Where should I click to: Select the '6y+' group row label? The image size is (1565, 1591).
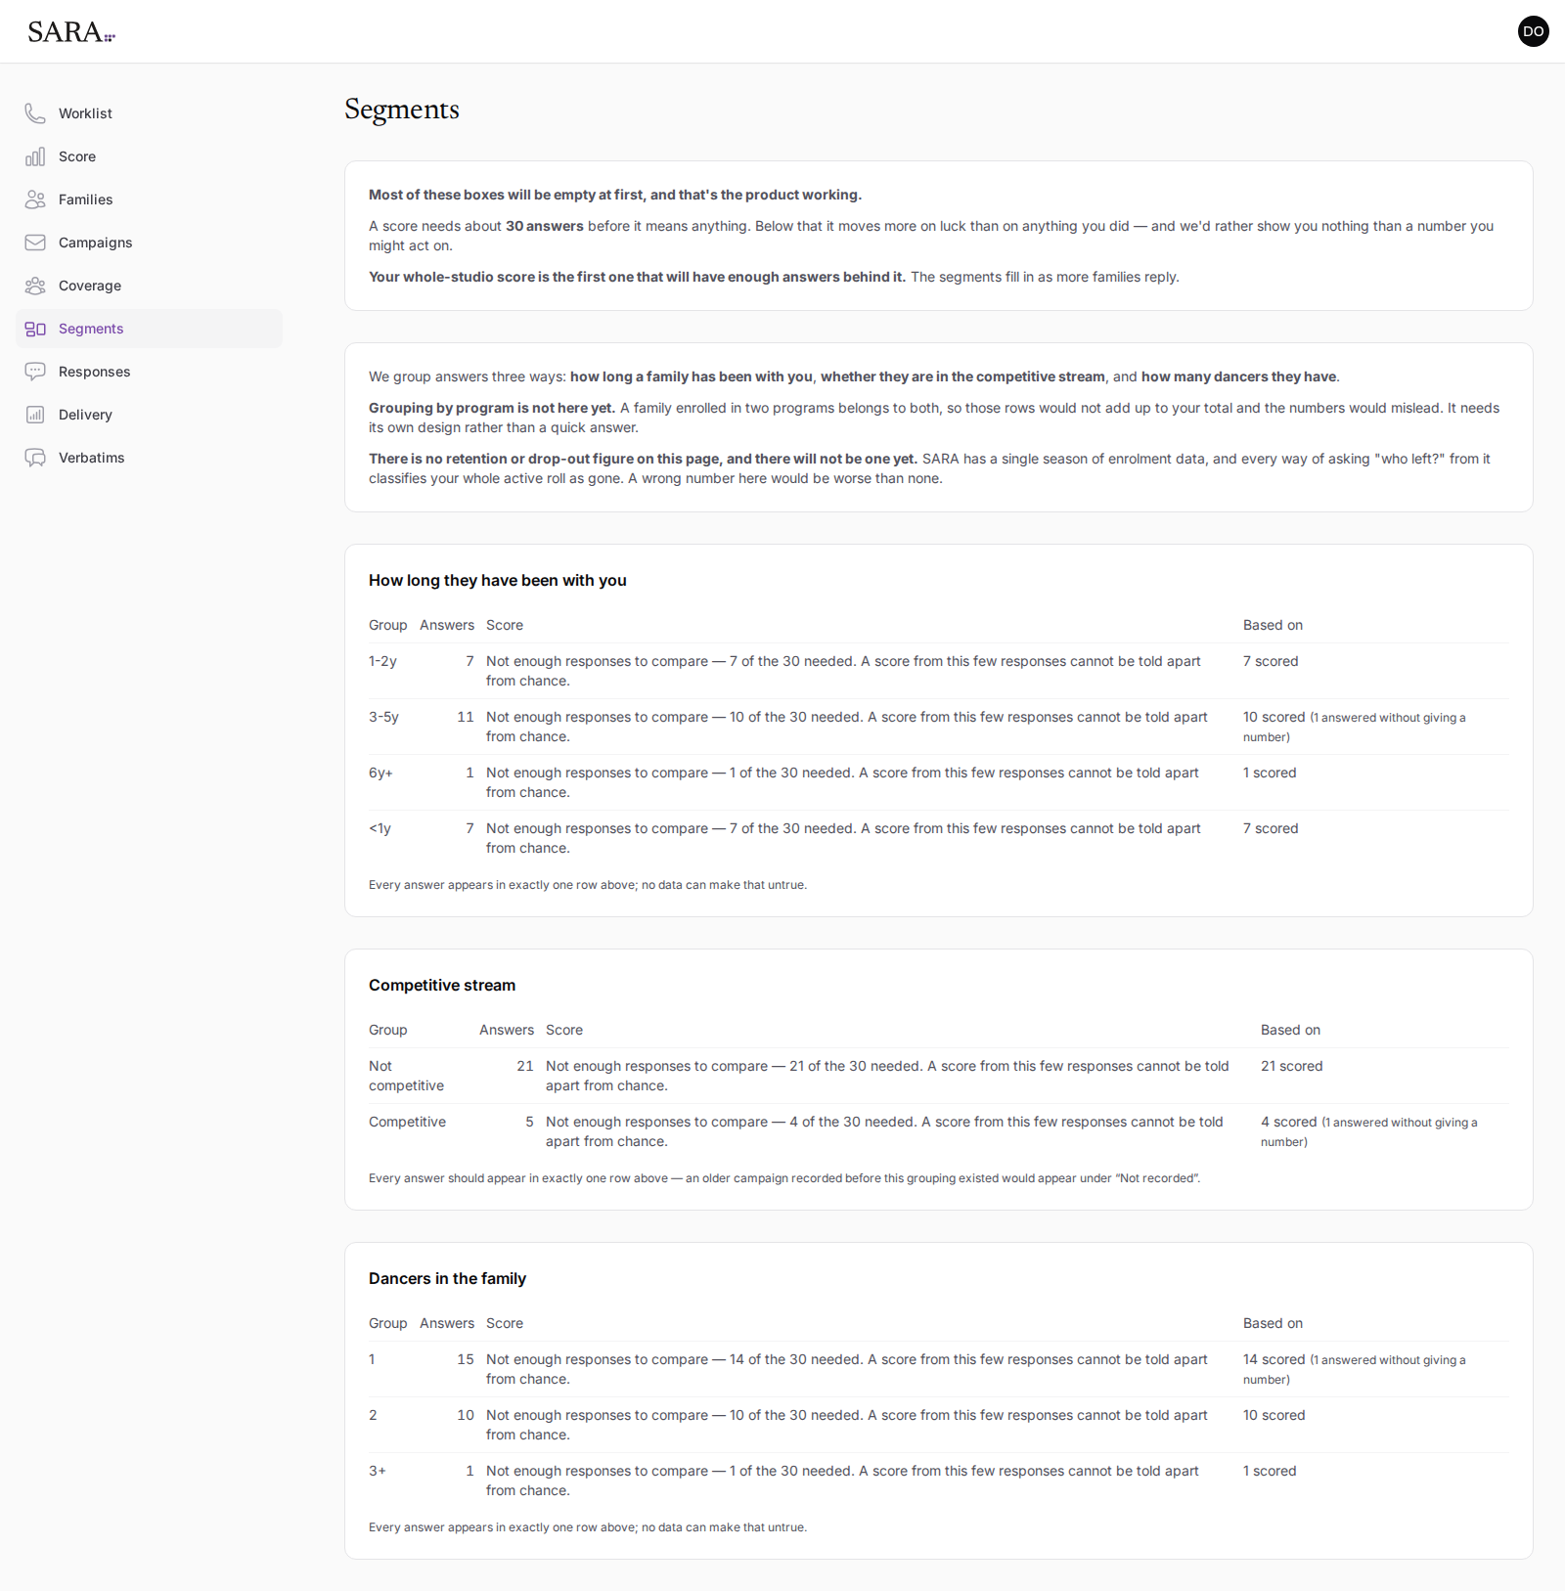click(380, 773)
